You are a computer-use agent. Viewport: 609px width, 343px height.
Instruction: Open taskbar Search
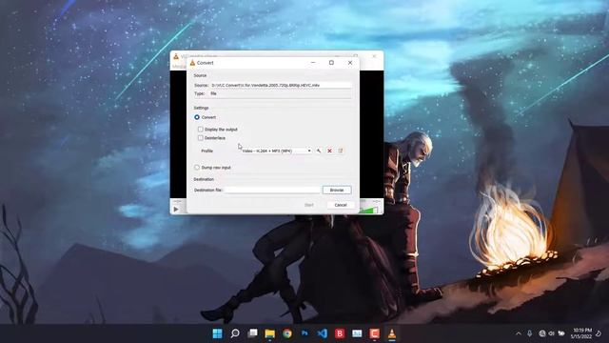(235, 333)
